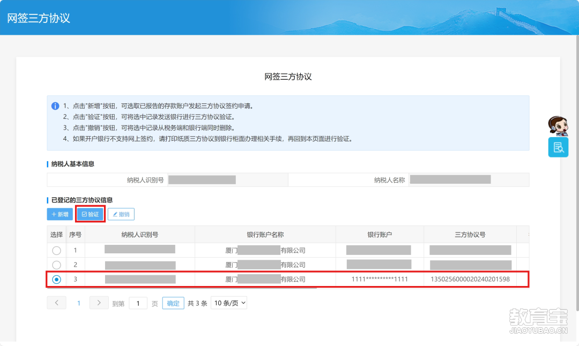Click the blue info icon in notice box

pos(55,106)
